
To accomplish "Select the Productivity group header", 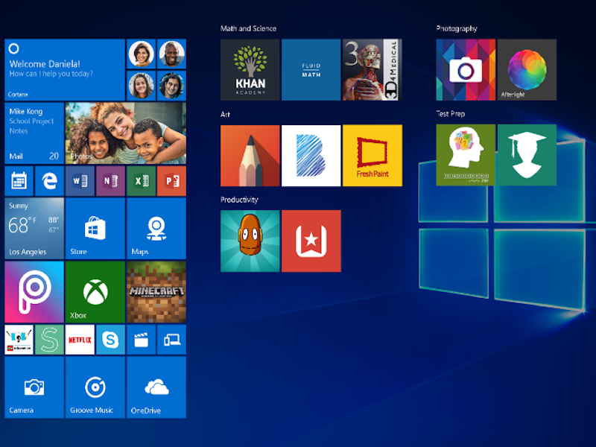I will [x=239, y=200].
